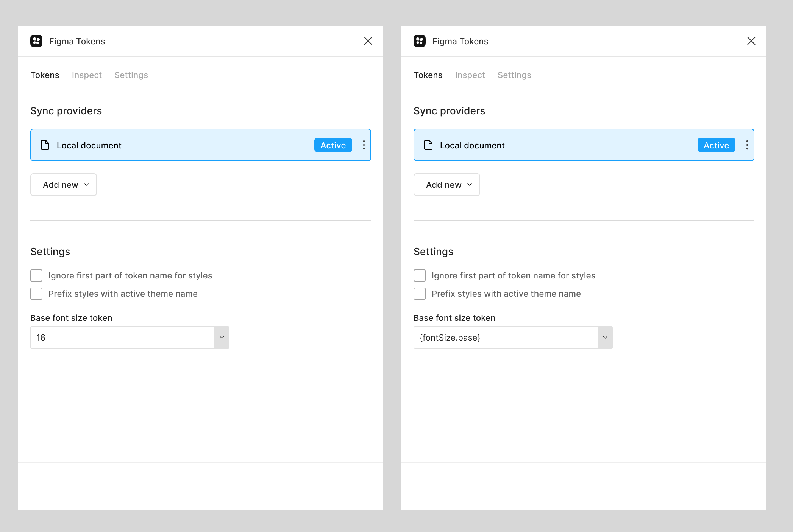Enable the right panel's ignore first part checkbox
Screen dimensions: 793x532
coord(419,275)
